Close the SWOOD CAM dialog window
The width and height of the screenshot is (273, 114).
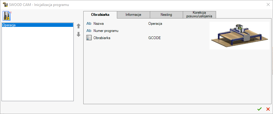point(268,5)
